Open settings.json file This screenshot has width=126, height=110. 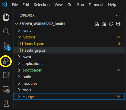[69, 50]
